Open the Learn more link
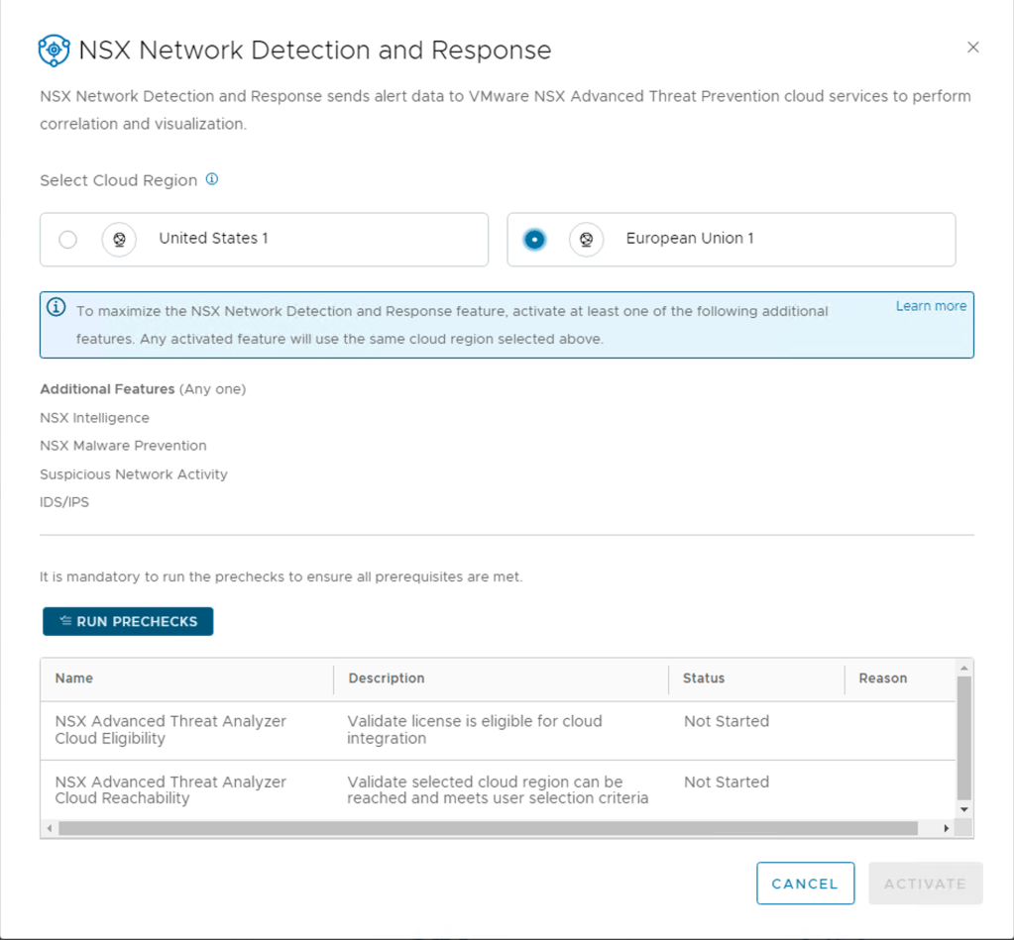 click(x=930, y=306)
